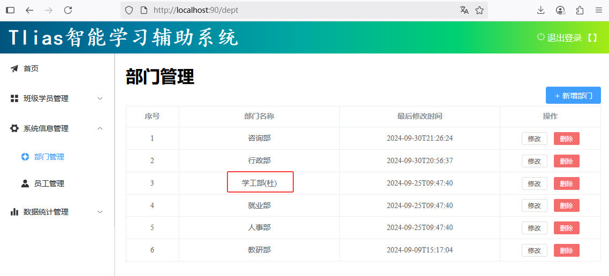Screen dimensions: 609x276
Task: Open the browser account profile icon
Action: point(560,10)
